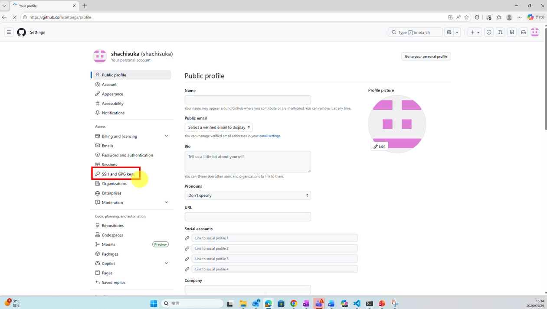Click the Link to social profile 3 field
Screen dimensions: 547x309
click(275, 259)
